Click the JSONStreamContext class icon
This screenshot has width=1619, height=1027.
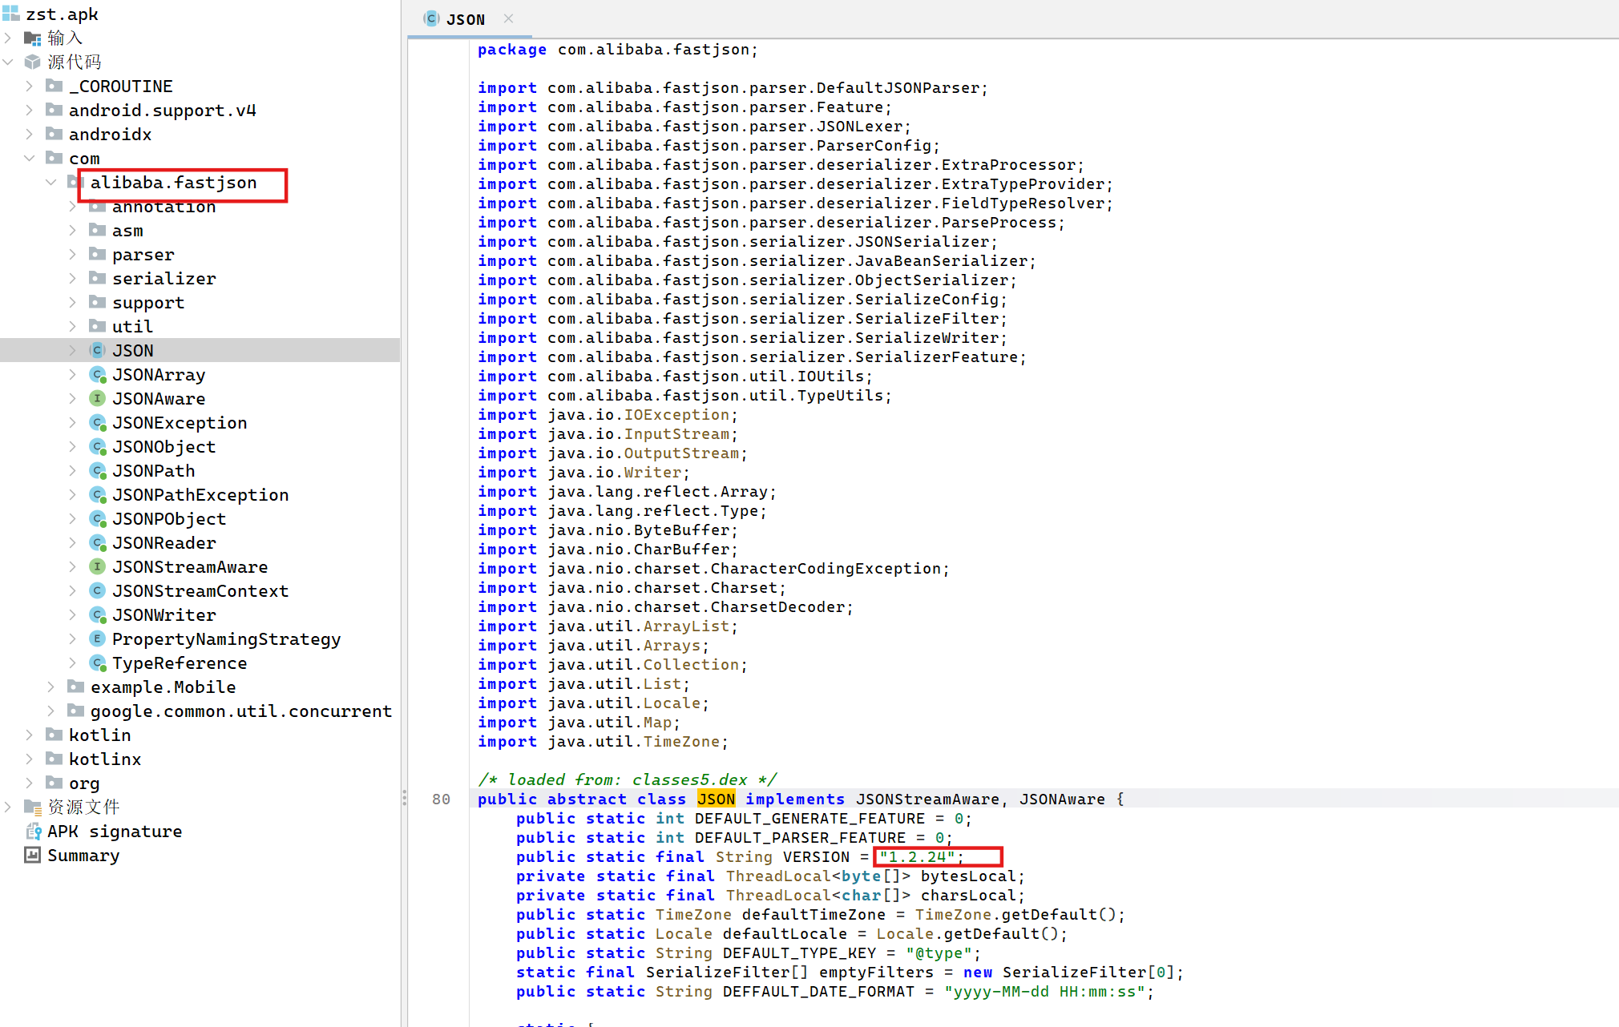point(98,591)
